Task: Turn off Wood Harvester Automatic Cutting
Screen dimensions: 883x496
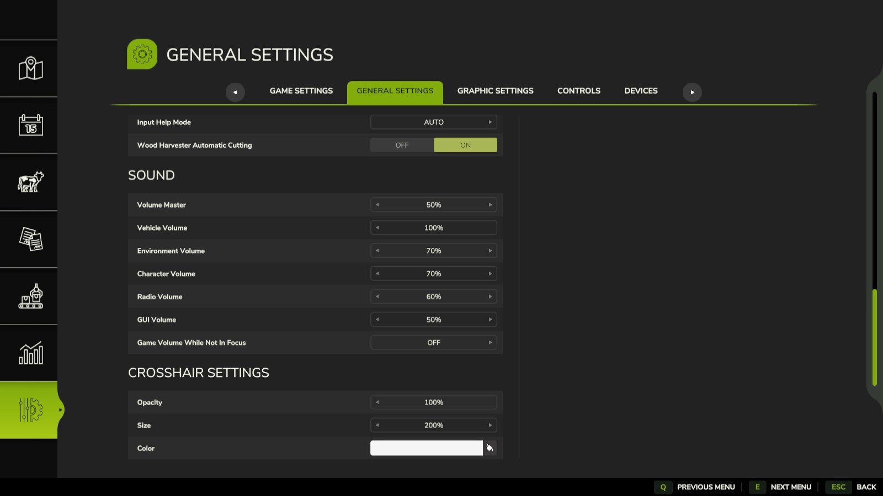Action: 402,144
